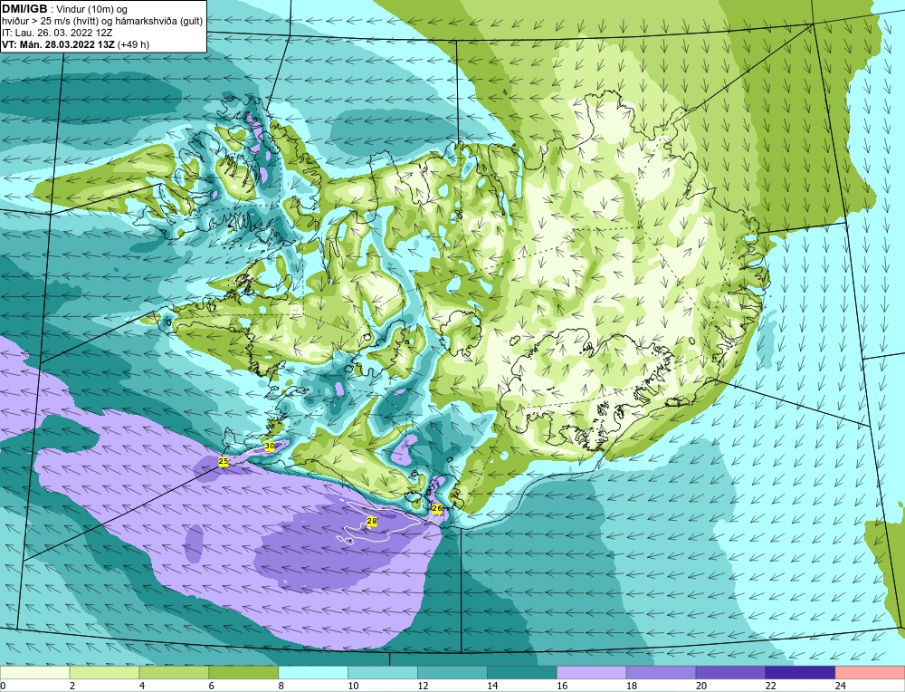
Task: Click the yellow gust label 28
Action: [x=372, y=522]
